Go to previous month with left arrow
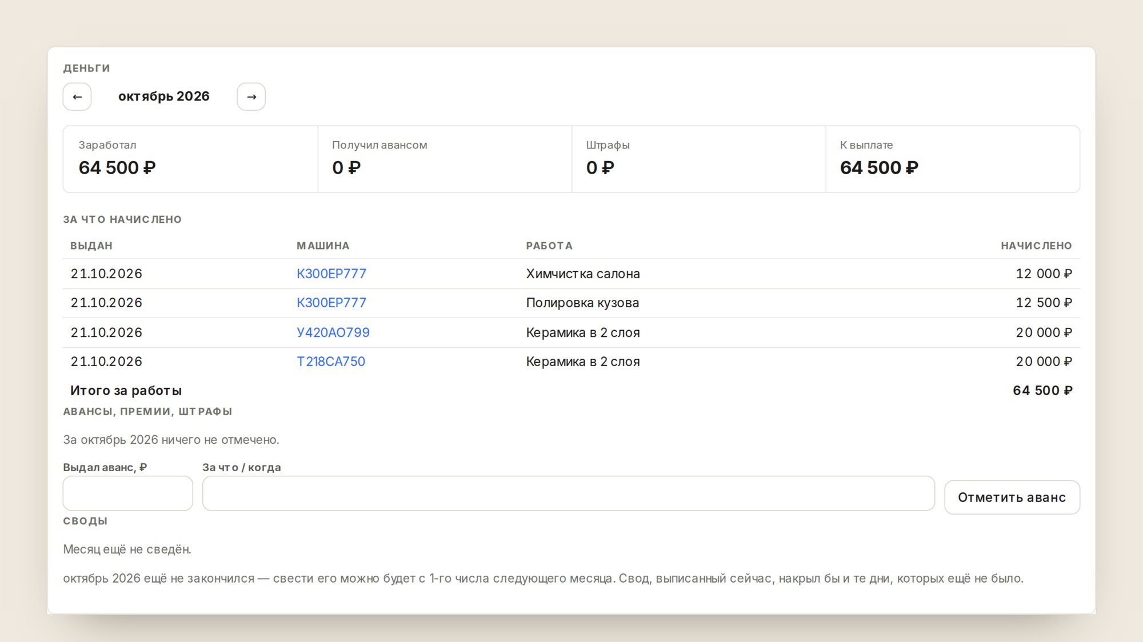 [77, 97]
